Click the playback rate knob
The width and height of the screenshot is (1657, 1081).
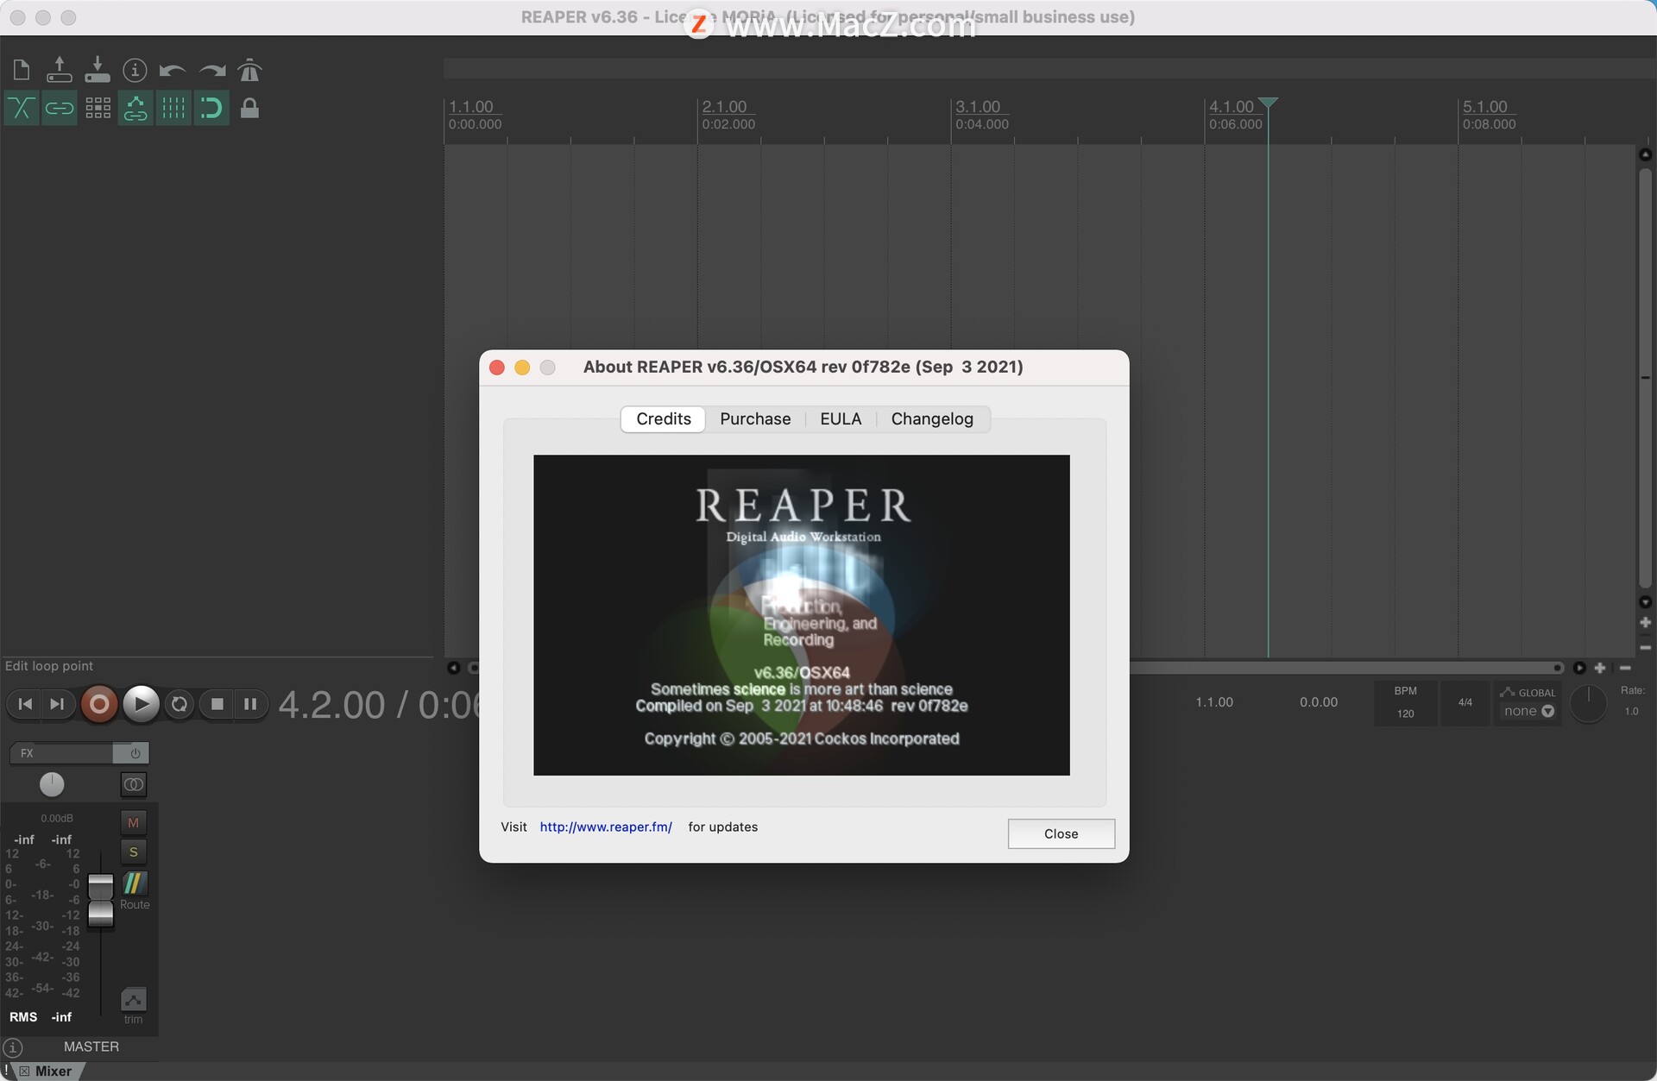[x=1587, y=704]
